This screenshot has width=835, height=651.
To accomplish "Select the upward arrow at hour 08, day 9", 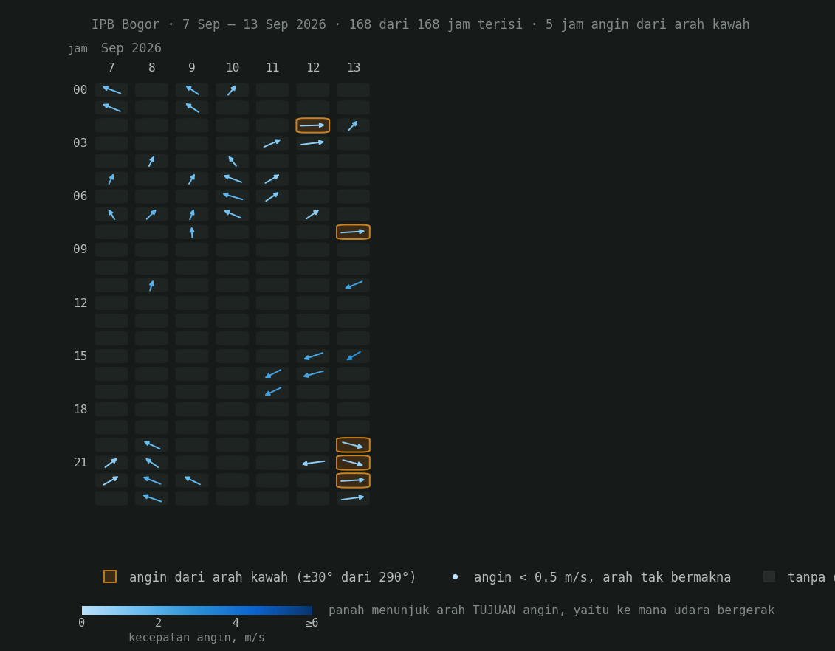I will pos(192,232).
